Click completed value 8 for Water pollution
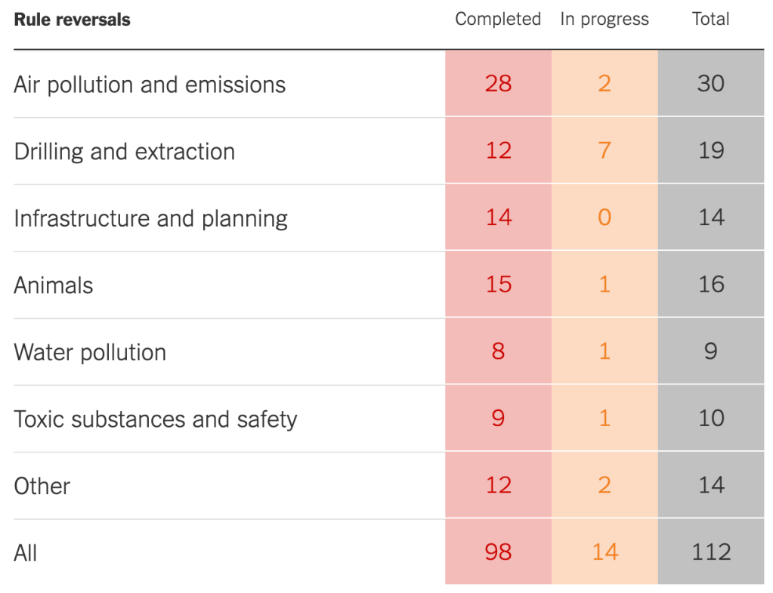 pyautogui.click(x=499, y=351)
